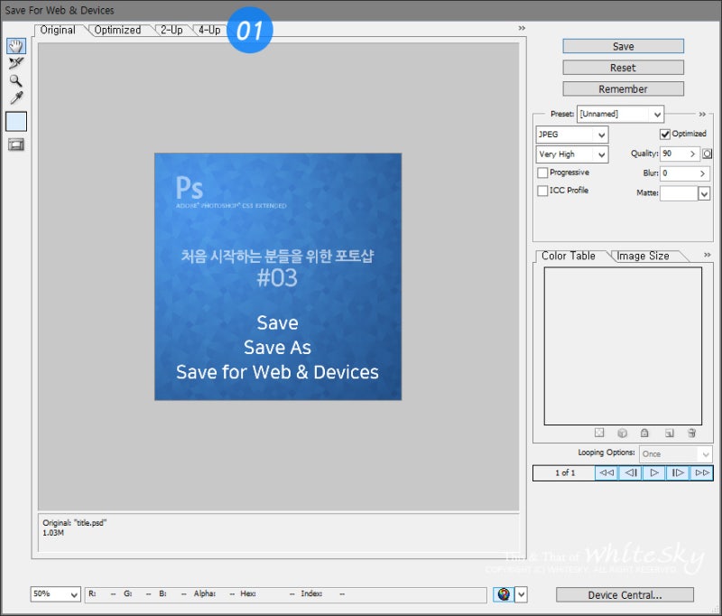The image size is (722, 616).
Task: Open the Color Table tab
Action: pos(569,256)
